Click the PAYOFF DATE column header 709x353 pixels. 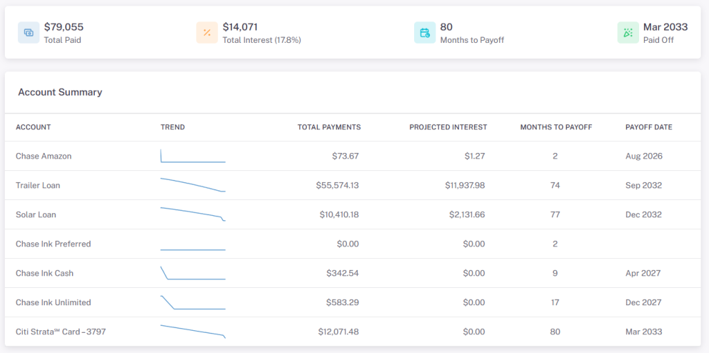pos(649,127)
